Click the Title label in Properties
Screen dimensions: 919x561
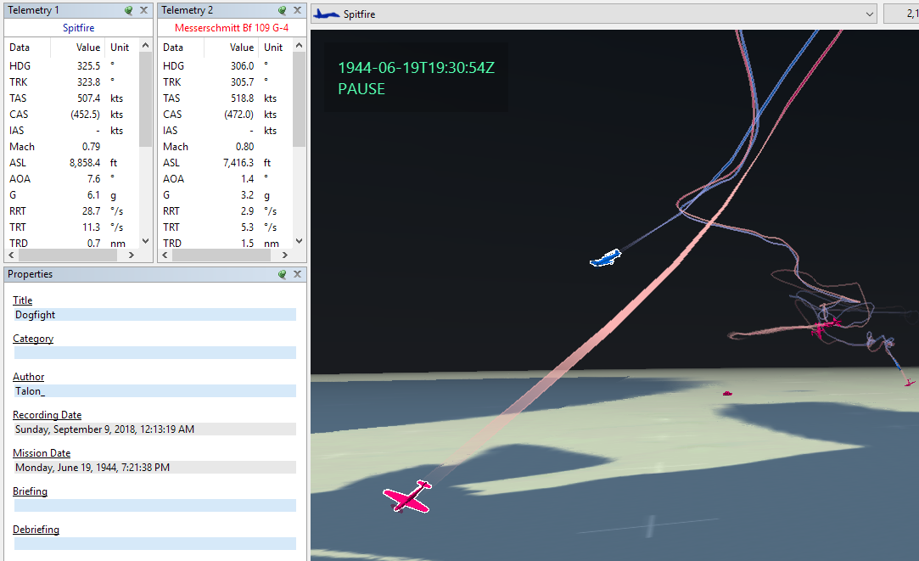(22, 300)
